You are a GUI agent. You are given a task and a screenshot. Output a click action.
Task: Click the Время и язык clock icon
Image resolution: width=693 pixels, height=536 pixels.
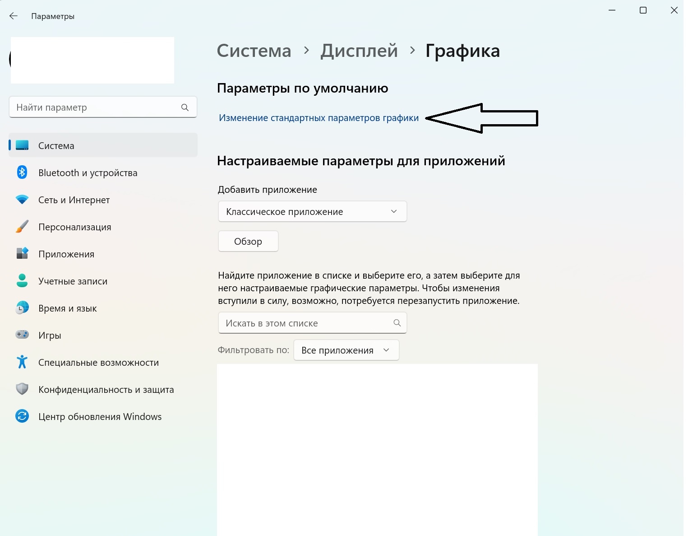[x=22, y=308]
